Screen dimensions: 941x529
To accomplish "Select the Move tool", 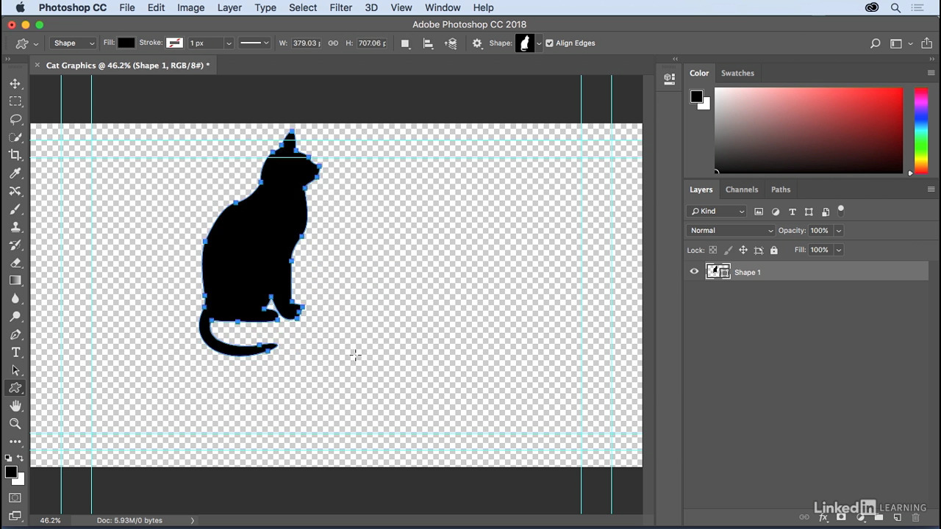I will click(x=15, y=84).
